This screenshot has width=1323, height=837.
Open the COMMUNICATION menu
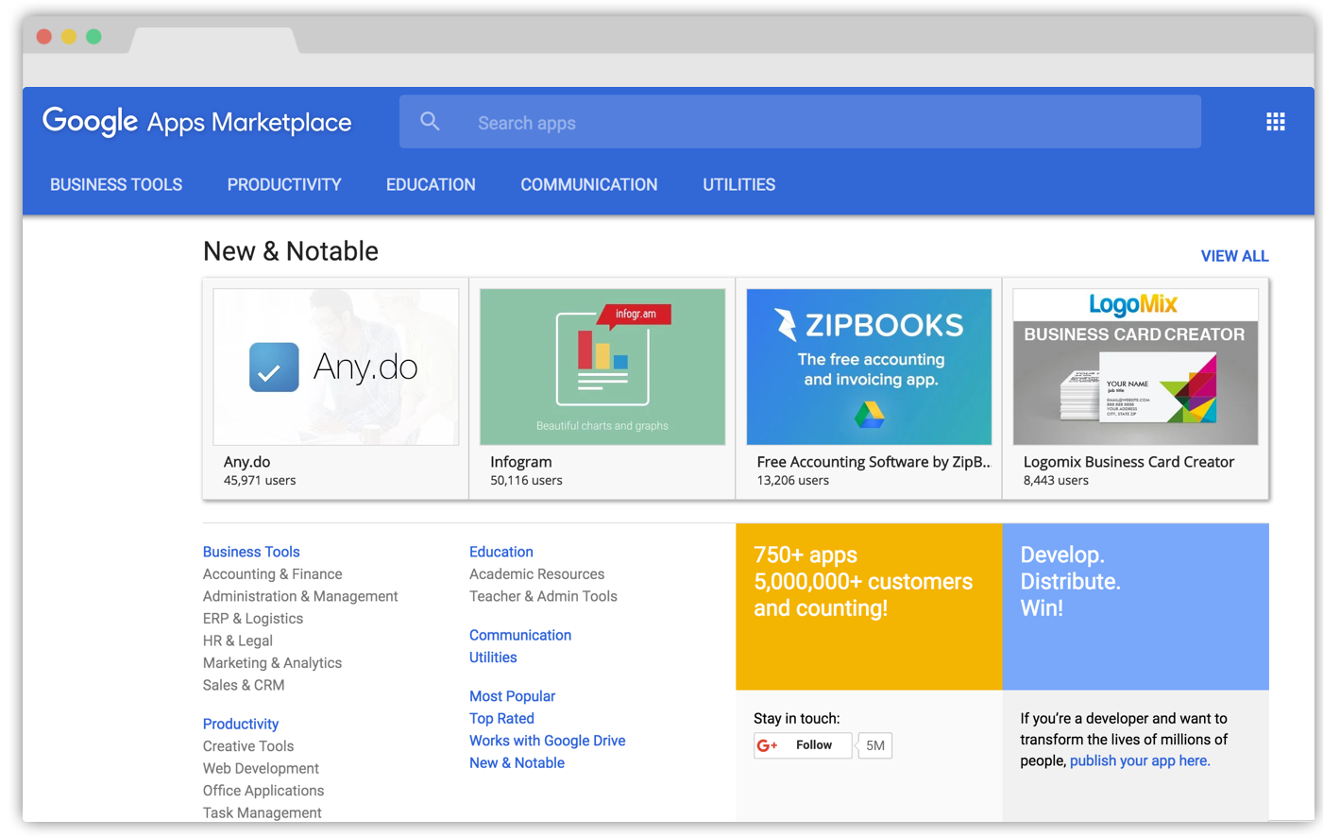point(589,185)
